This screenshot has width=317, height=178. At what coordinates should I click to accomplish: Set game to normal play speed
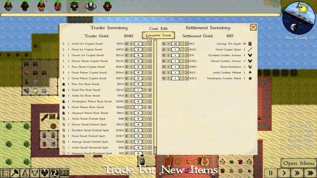(x=284, y=173)
